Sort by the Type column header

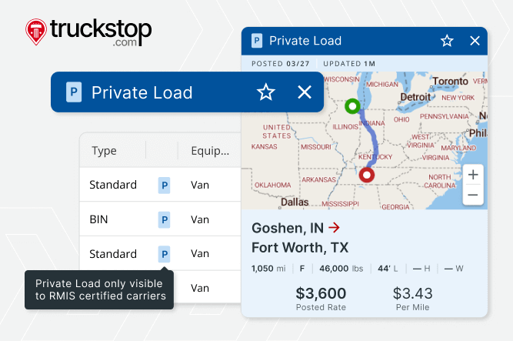[x=104, y=151]
